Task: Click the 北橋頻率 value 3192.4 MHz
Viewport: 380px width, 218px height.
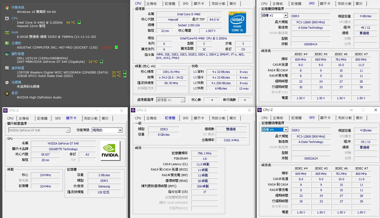Action: 231,140
